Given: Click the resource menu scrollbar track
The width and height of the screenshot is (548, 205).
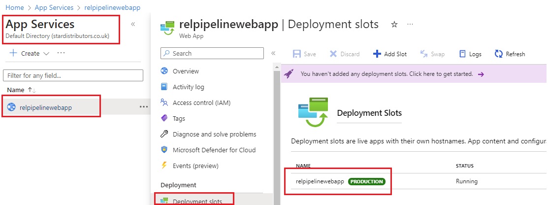Looking at the screenshot, I should pos(277,137).
